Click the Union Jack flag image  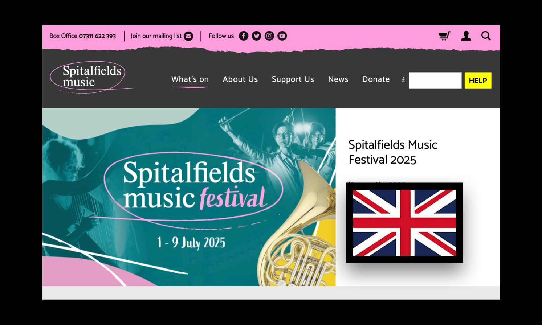[x=404, y=223]
